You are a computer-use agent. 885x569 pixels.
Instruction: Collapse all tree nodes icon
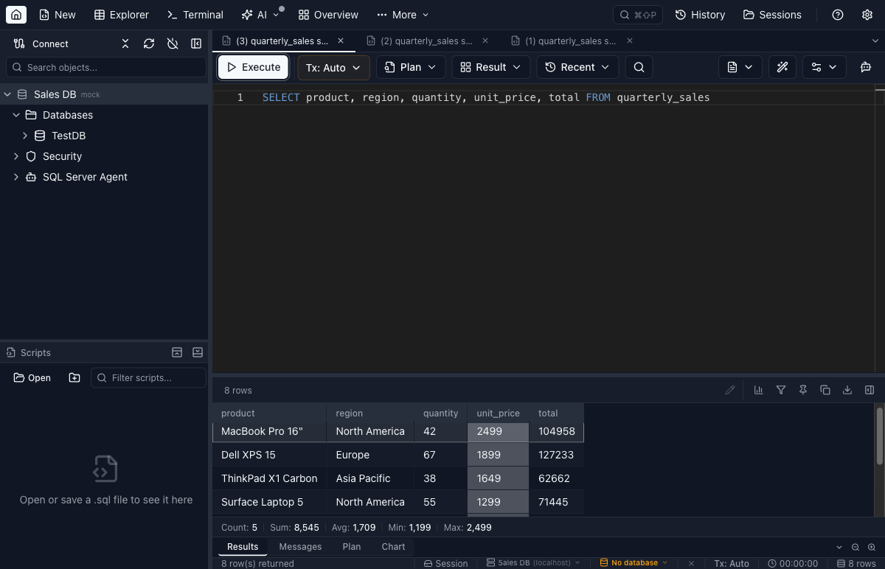[125, 43]
